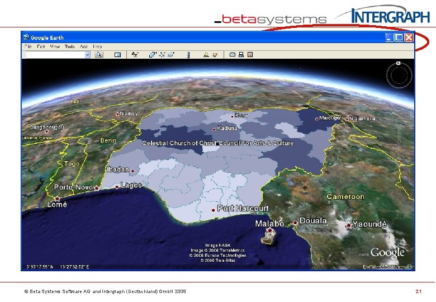Click the Google Earth title bar icon
The width and height of the screenshot is (436, 302).
(26, 37)
